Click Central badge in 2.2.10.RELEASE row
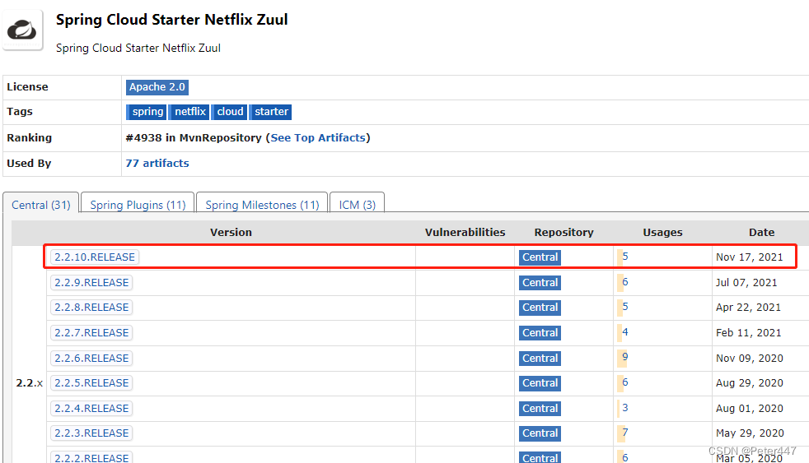 click(x=540, y=257)
